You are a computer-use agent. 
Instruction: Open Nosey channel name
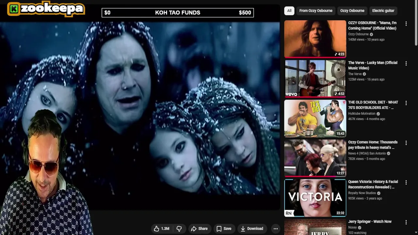(x=352, y=227)
